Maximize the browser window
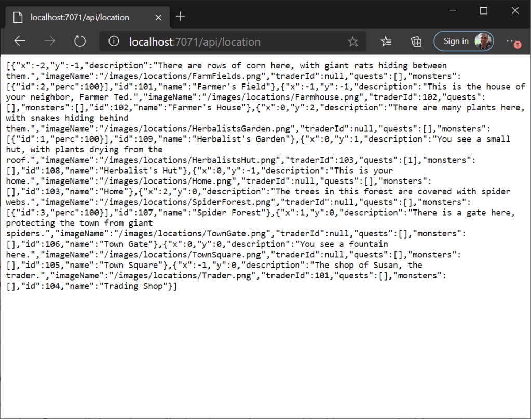The image size is (531, 419). [x=484, y=10]
